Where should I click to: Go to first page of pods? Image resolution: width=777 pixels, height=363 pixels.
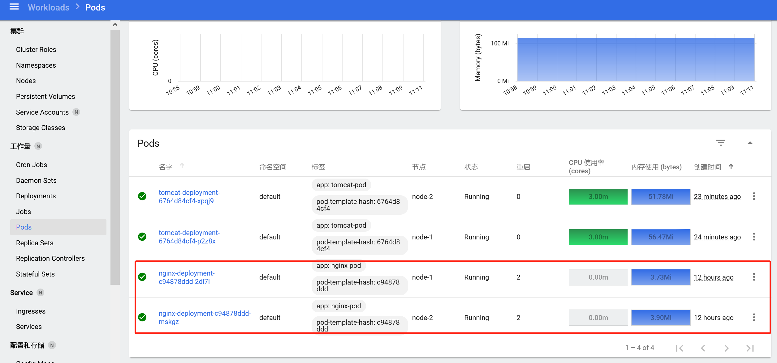pyautogui.click(x=680, y=348)
